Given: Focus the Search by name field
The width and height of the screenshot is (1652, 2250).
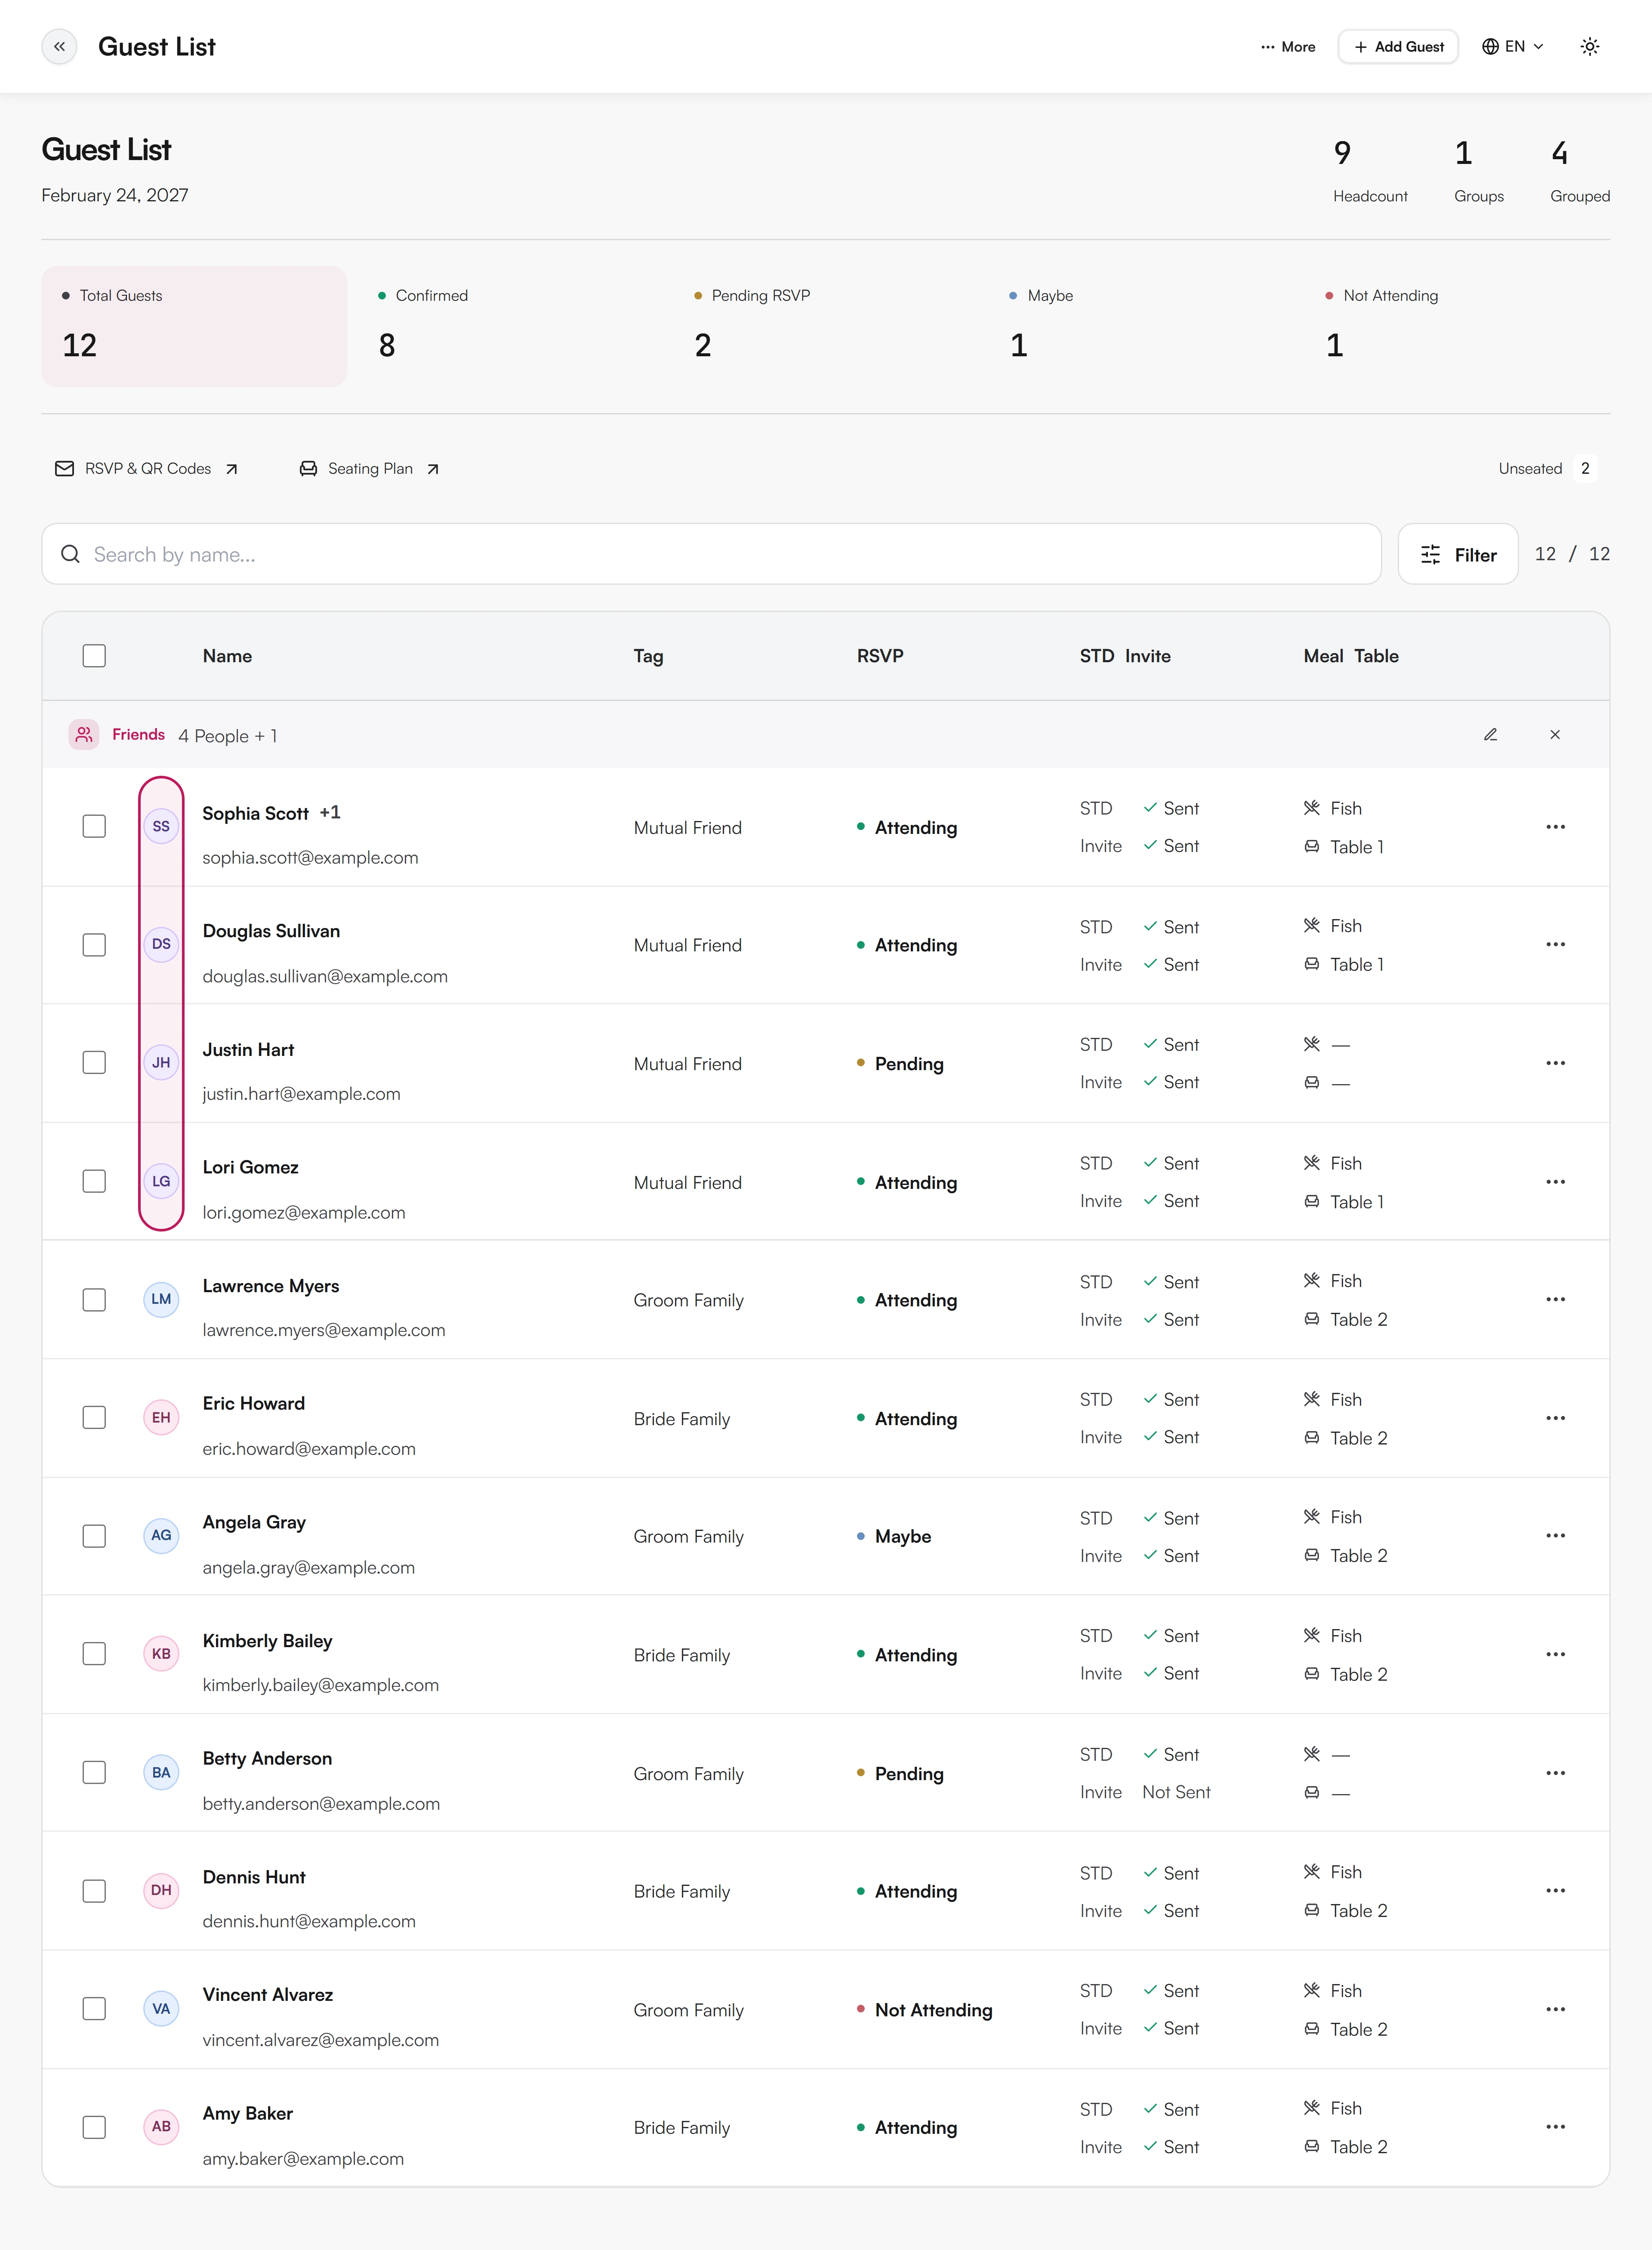Looking at the screenshot, I should [712, 554].
